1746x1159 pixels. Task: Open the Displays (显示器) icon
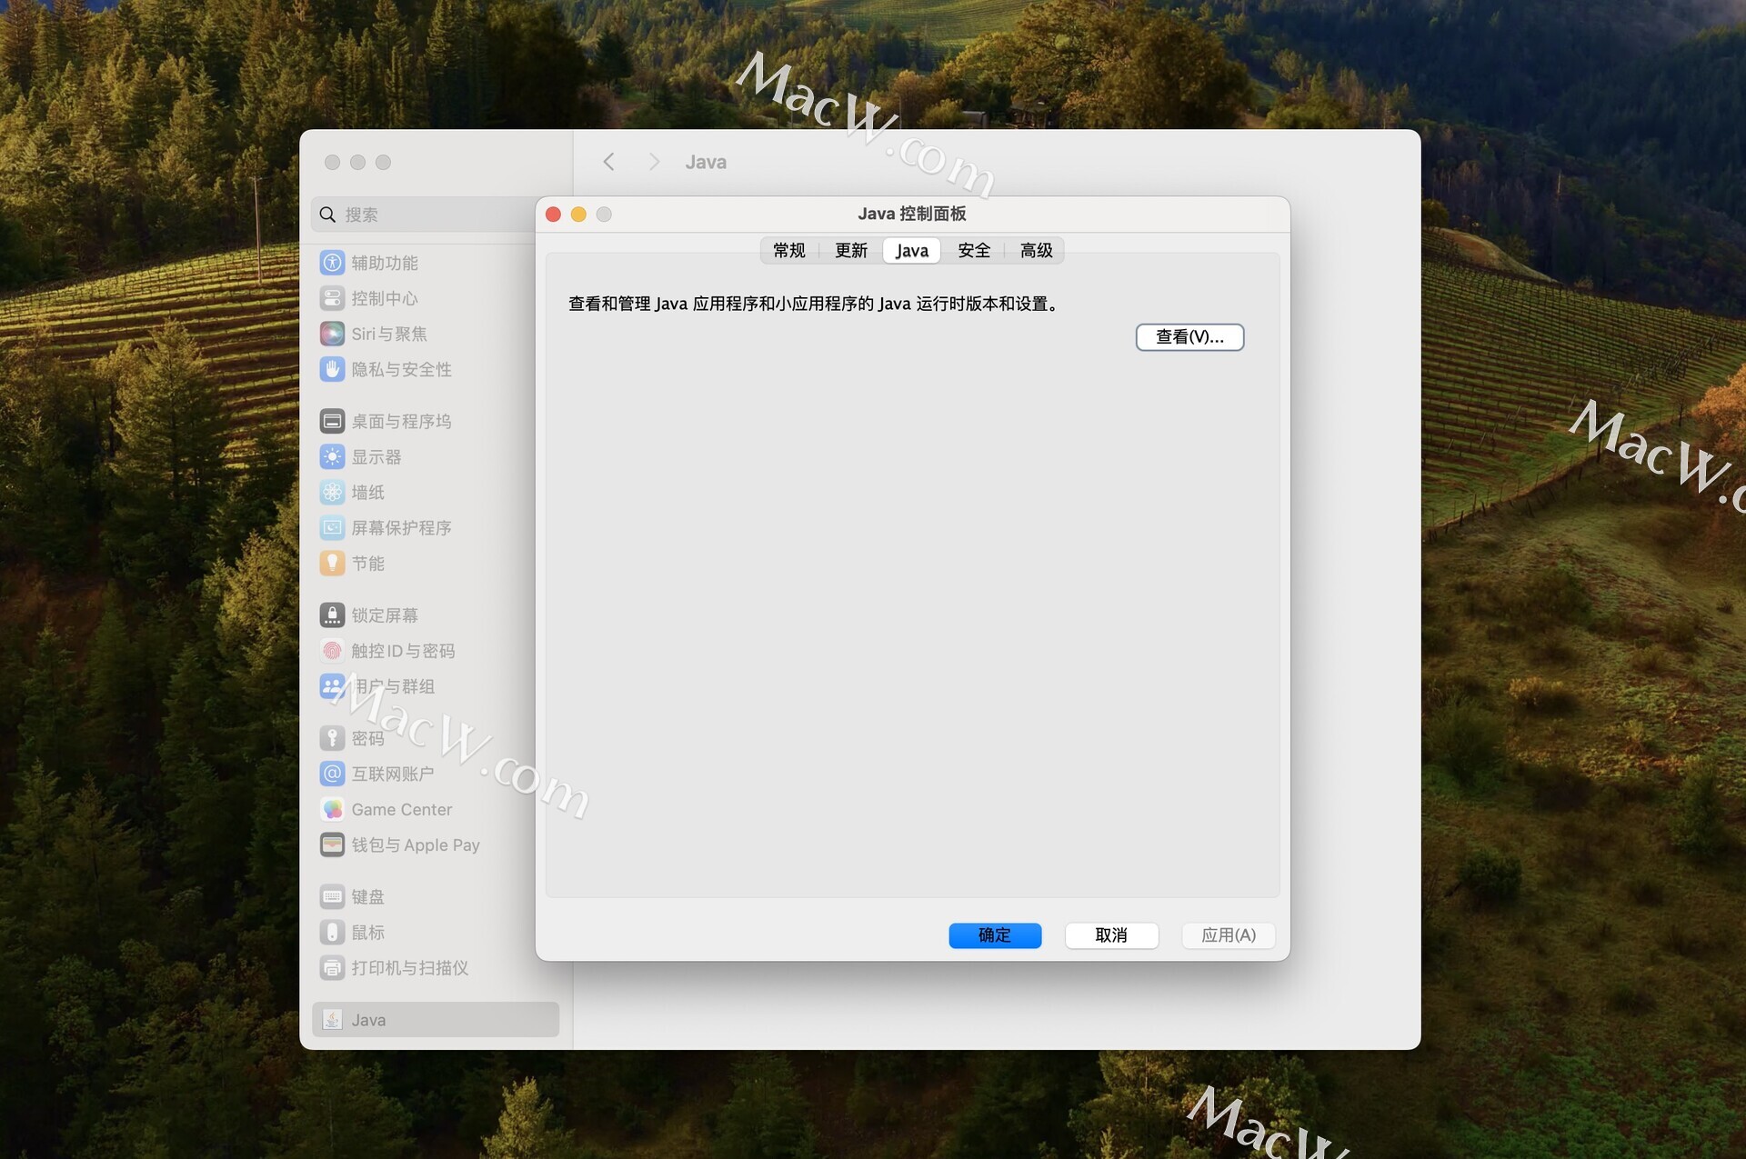(x=332, y=456)
